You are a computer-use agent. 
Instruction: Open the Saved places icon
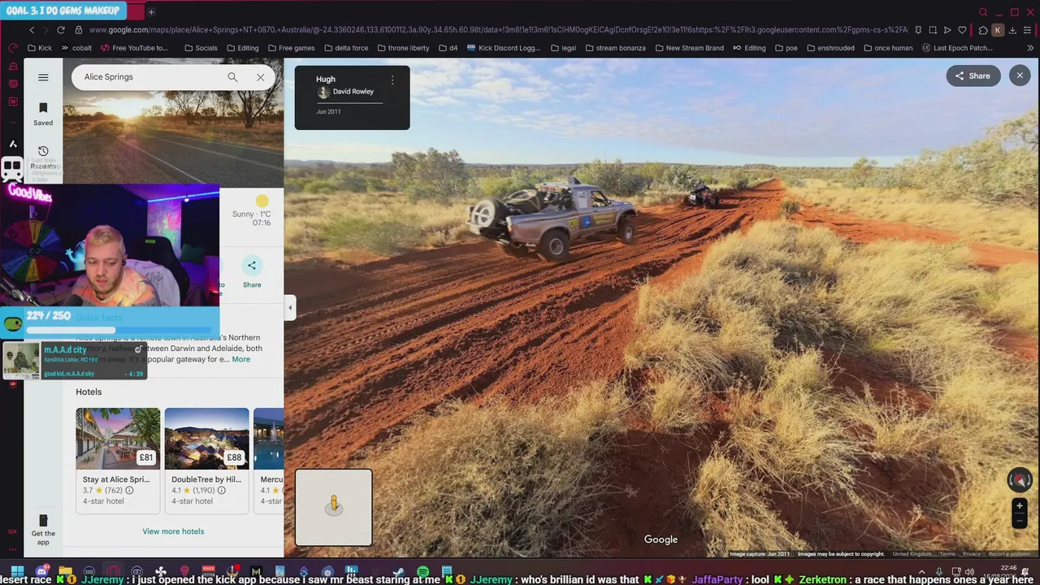point(43,114)
